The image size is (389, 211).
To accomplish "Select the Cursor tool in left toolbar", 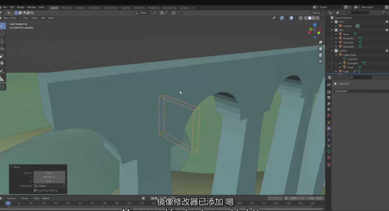I will 2,33.
